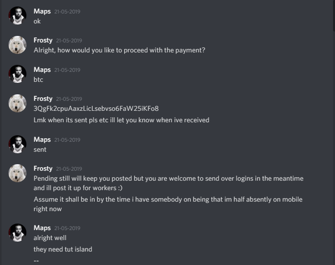Click Frosty's wolf avatar beside the payment question
This screenshot has width=335, height=265.
point(17,45)
